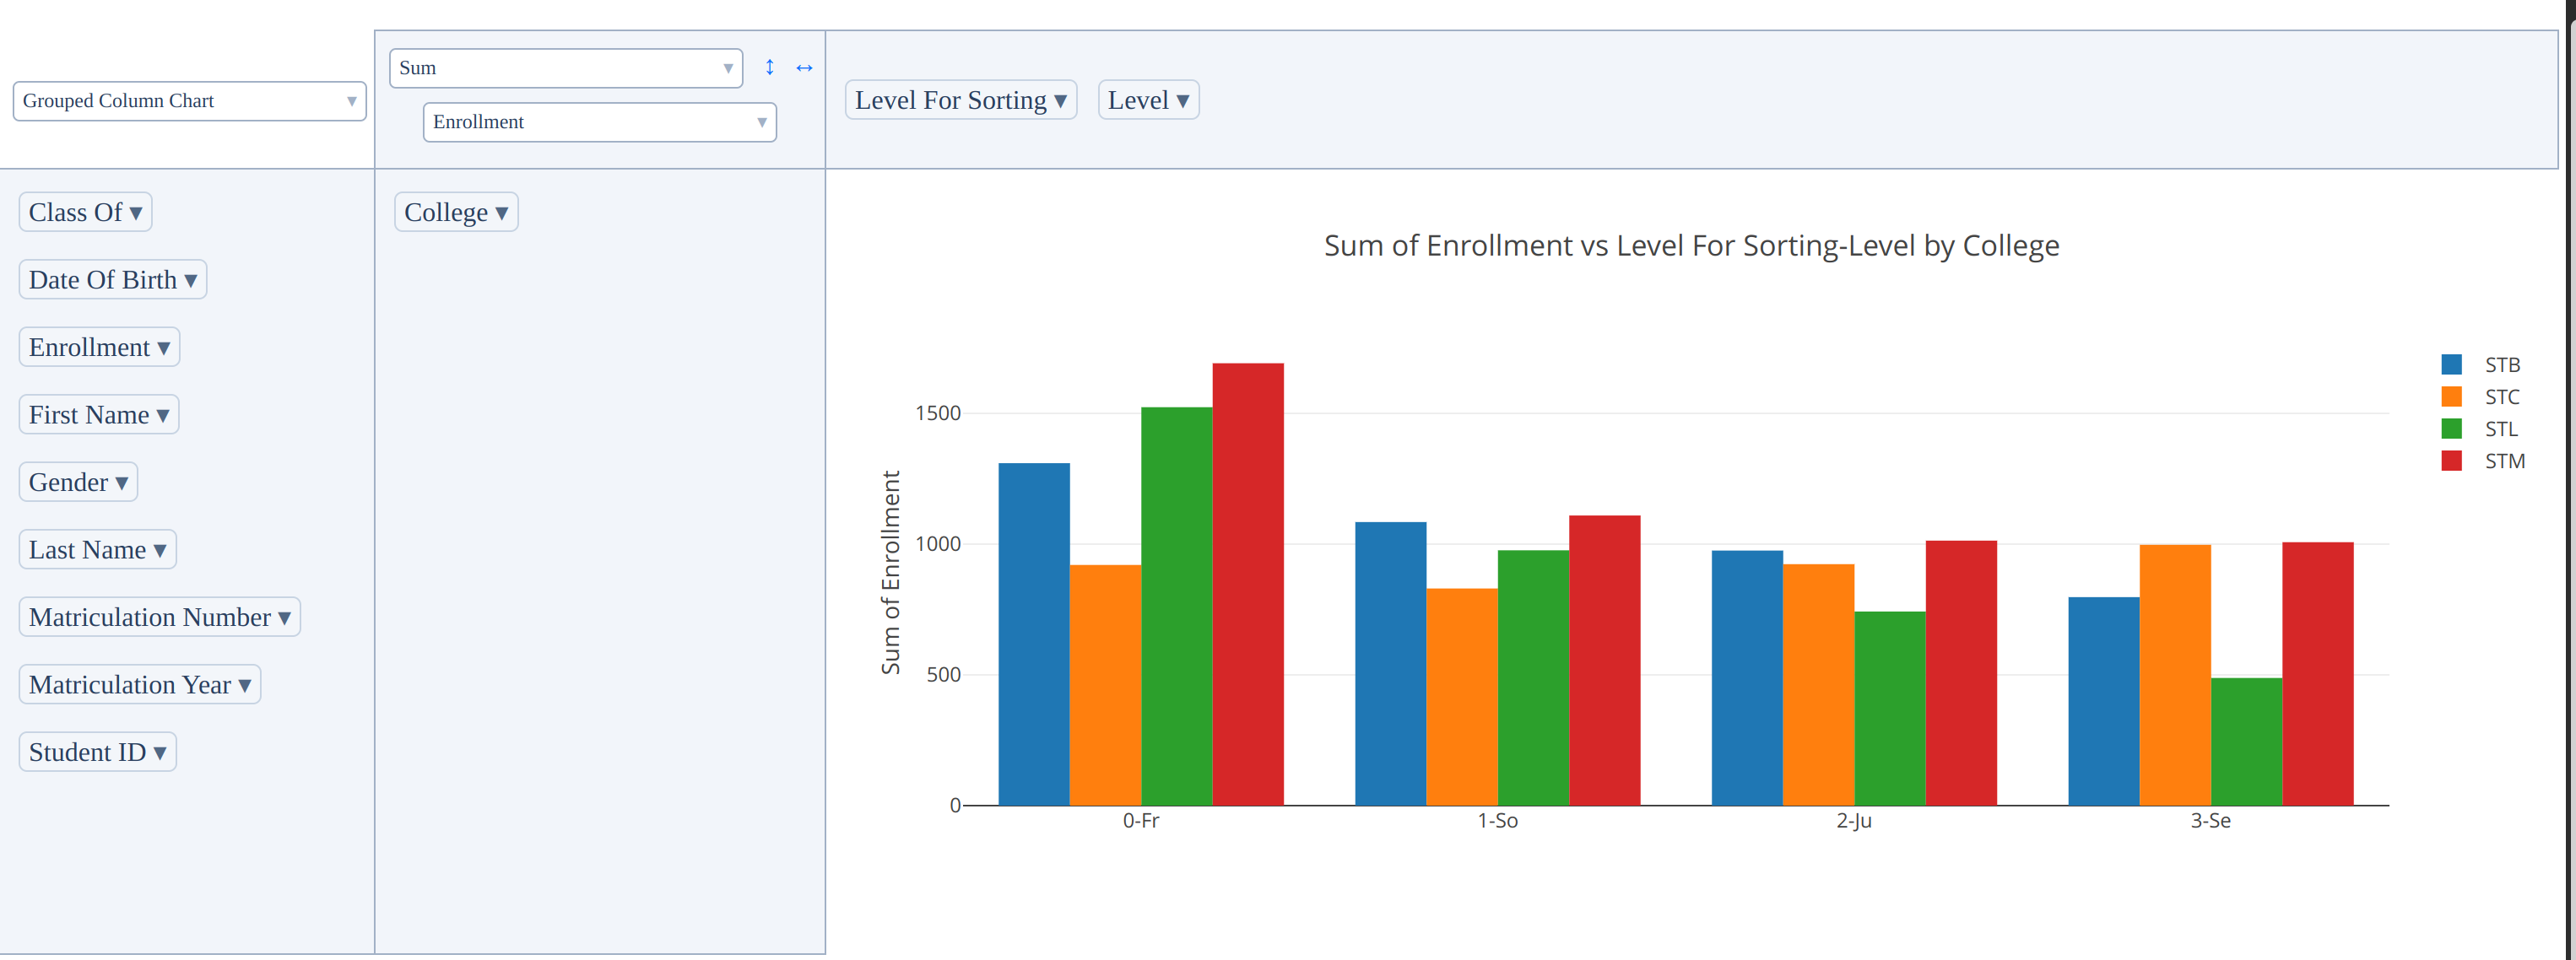The image size is (2576, 960).
Task: Open the Grouped Column Chart renderer dropdown
Action: (189, 101)
